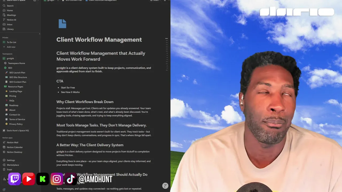Open Teamspace Home page
The width and height of the screenshot is (342, 192).
(16, 63)
